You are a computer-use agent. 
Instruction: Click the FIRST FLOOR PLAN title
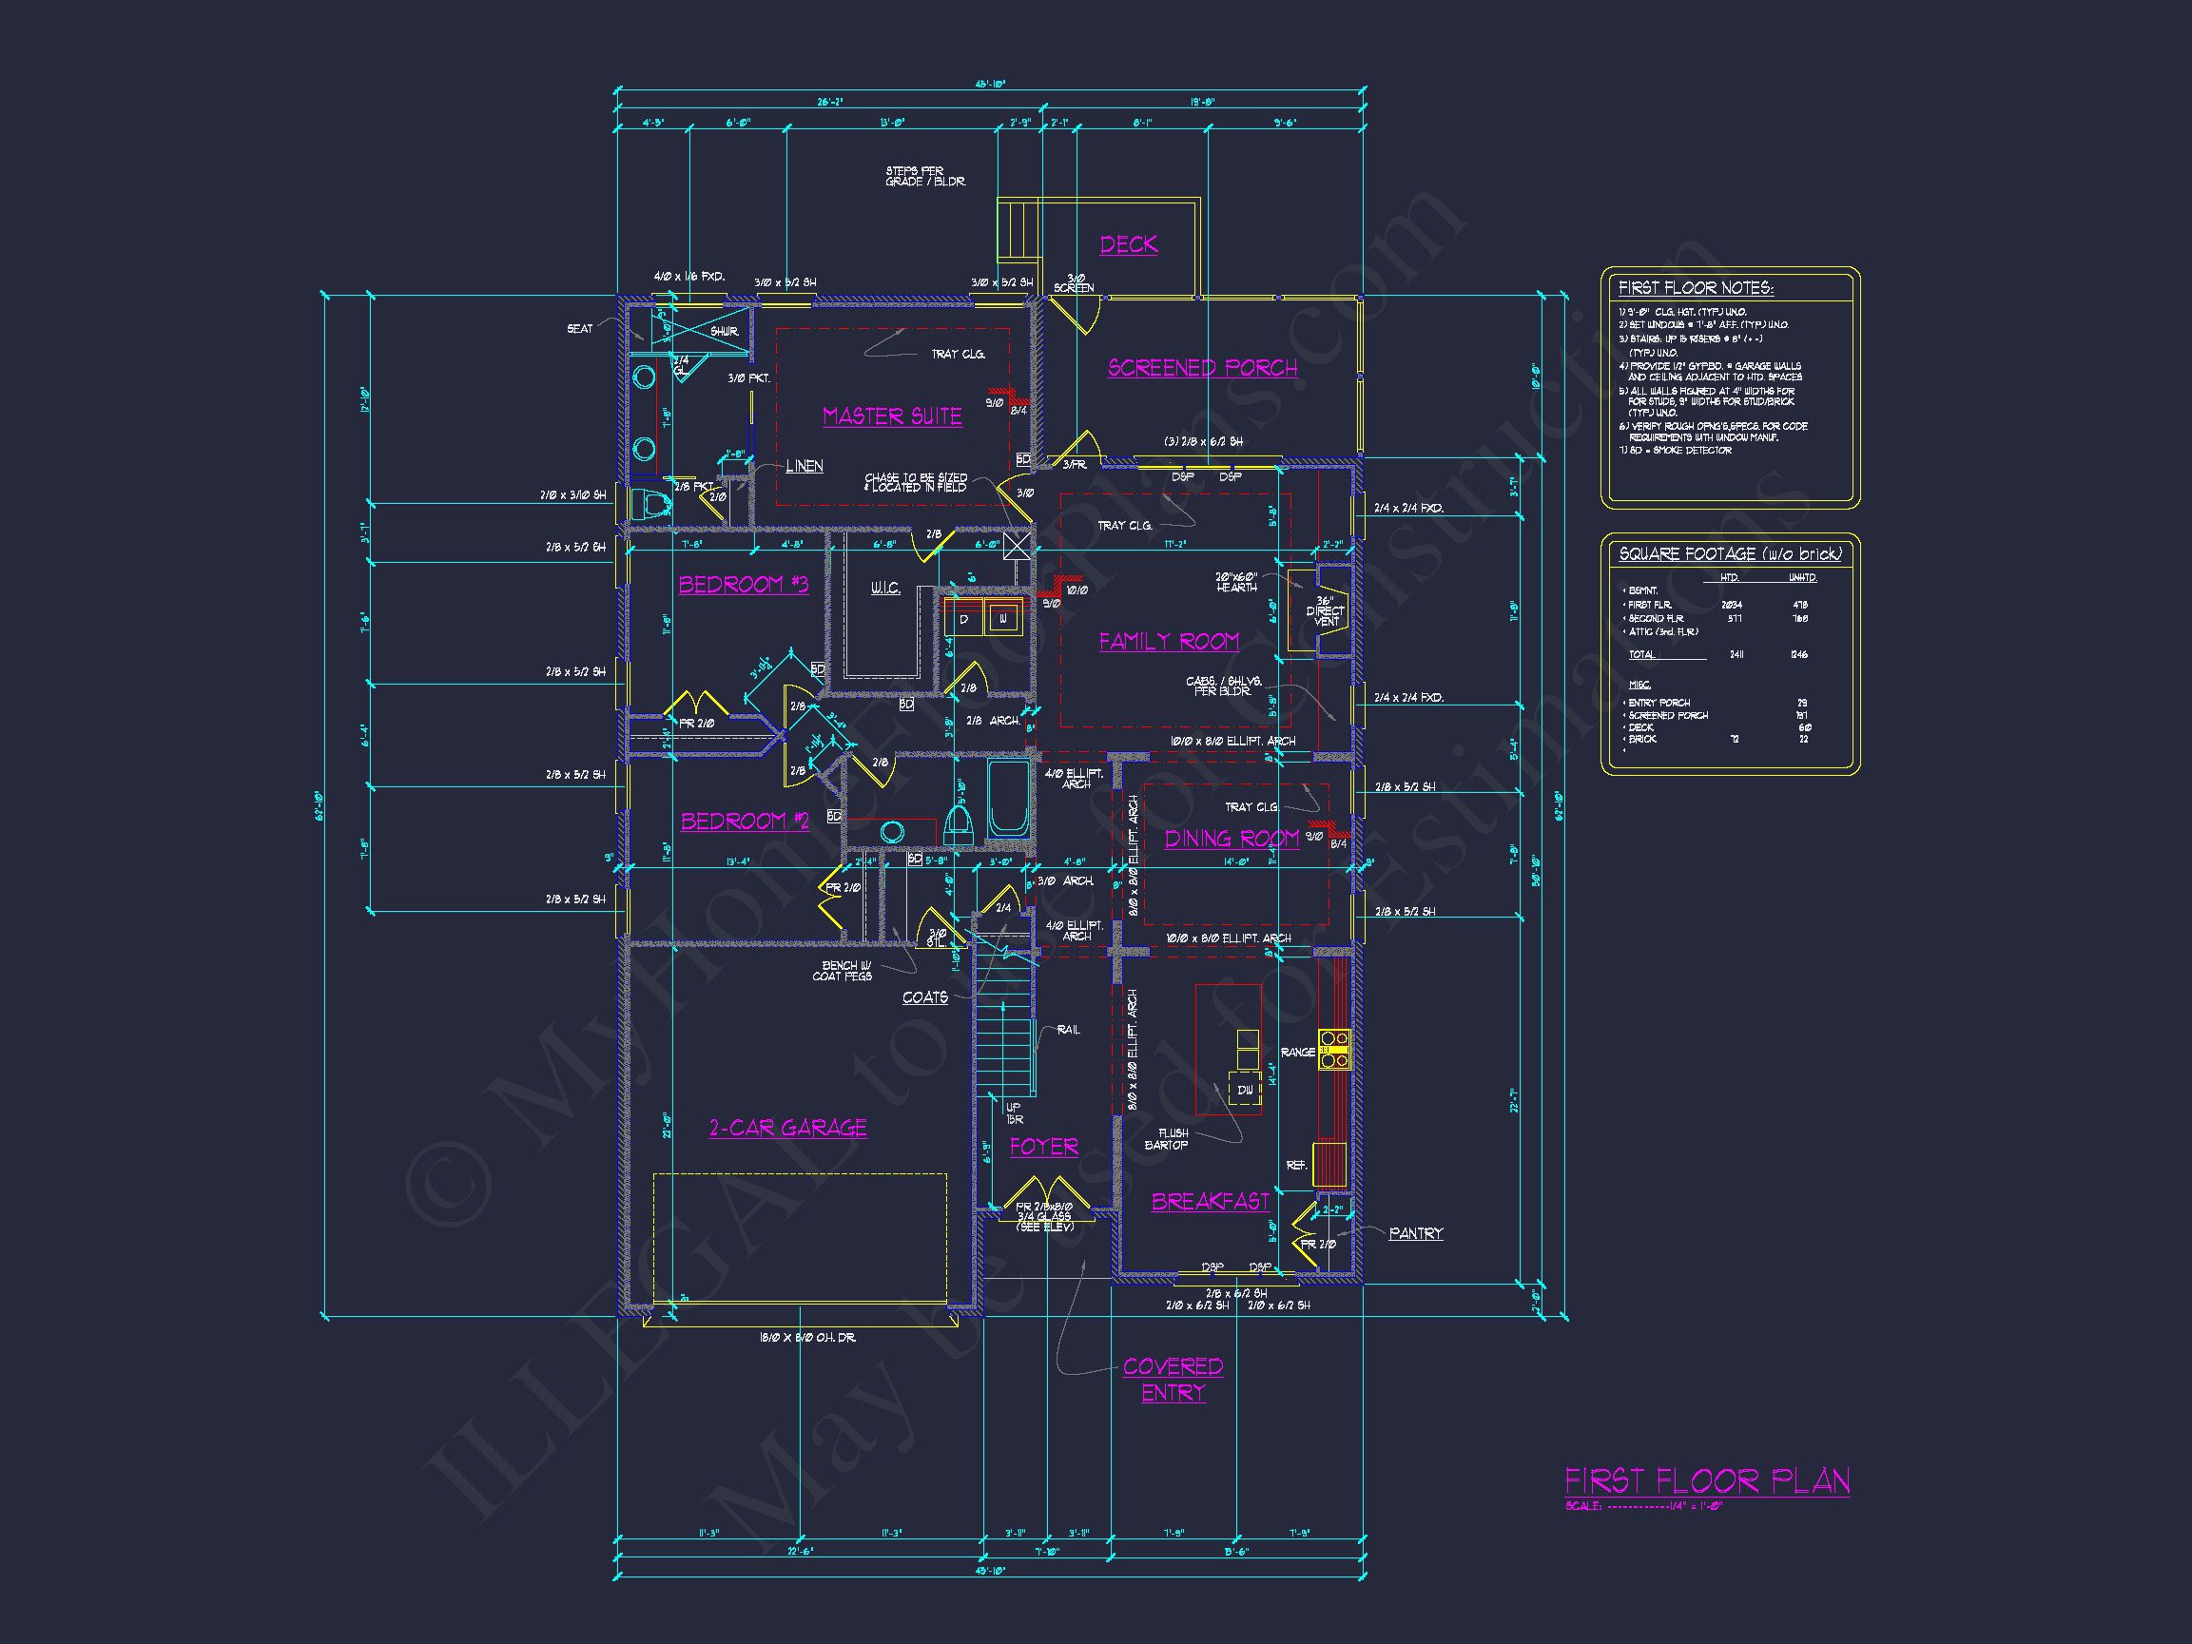(x=1707, y=1480)
